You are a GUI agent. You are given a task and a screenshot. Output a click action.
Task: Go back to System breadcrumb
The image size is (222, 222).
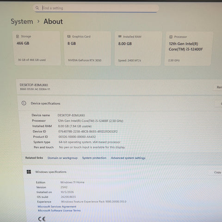tap(22, 21)
